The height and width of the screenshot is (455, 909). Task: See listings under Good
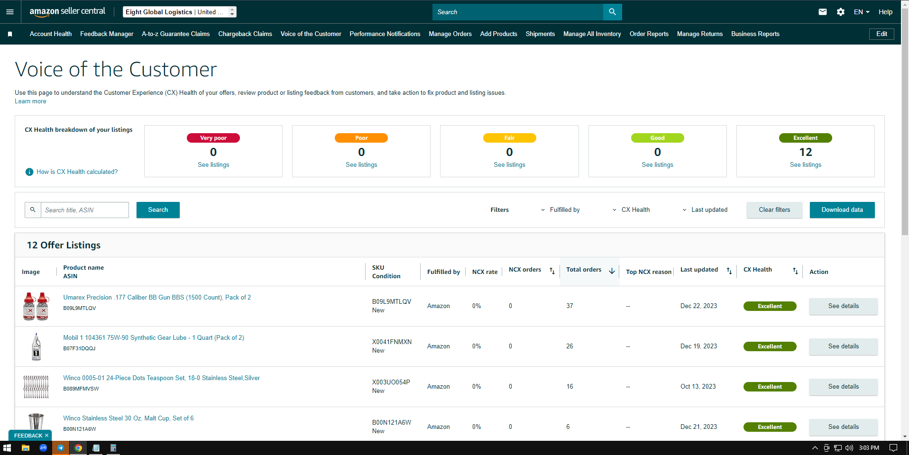[657, 165]
